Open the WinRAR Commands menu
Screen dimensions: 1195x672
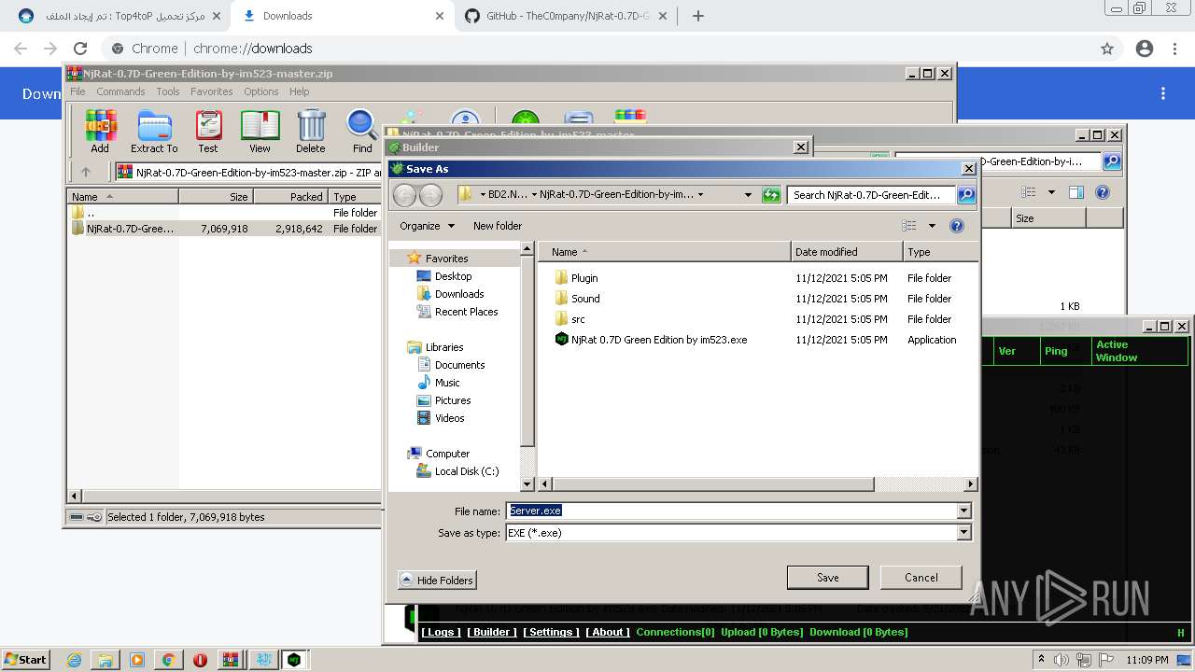[120, 91]
